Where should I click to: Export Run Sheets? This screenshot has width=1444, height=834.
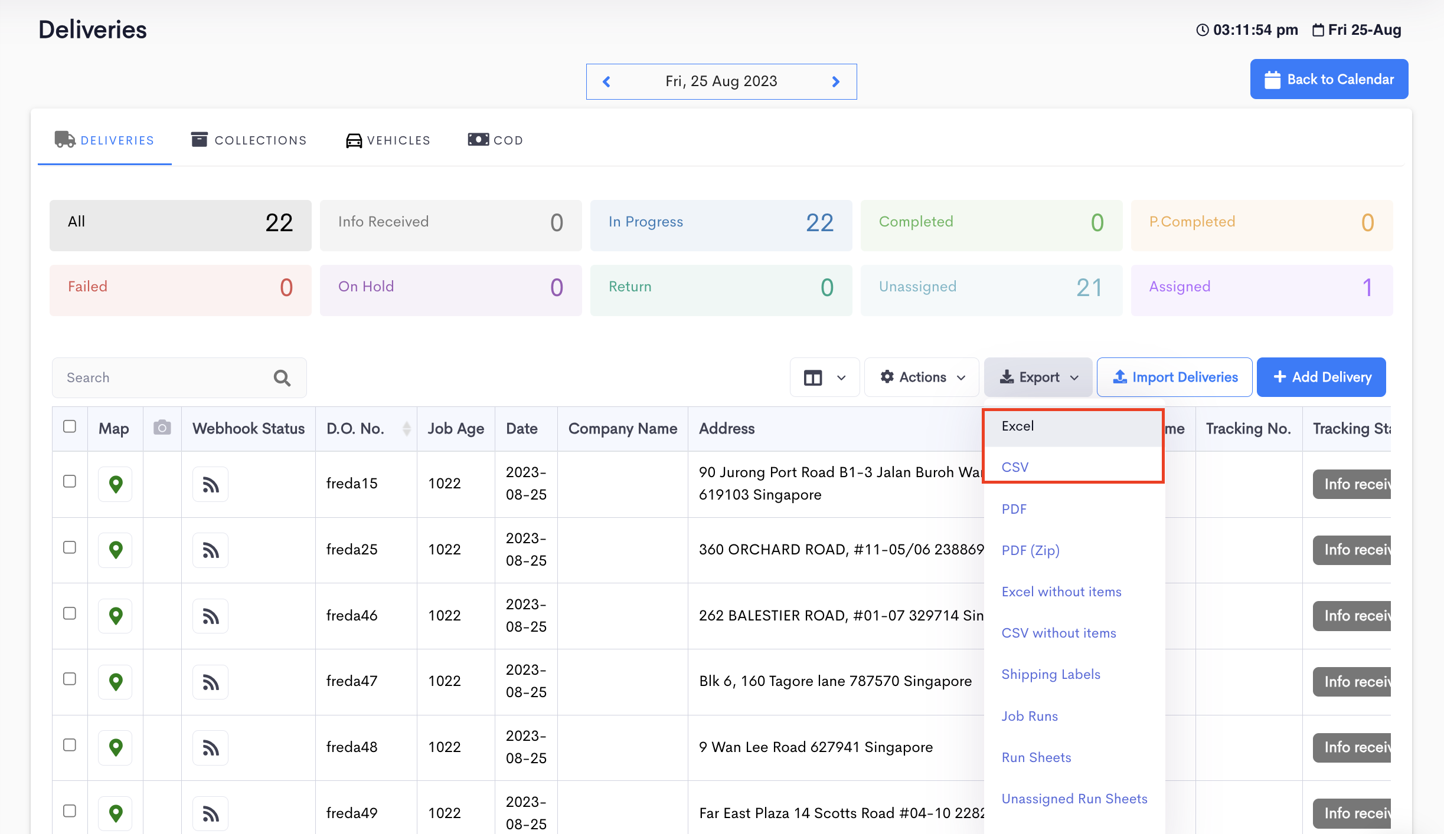click(x=1073, y=757)
